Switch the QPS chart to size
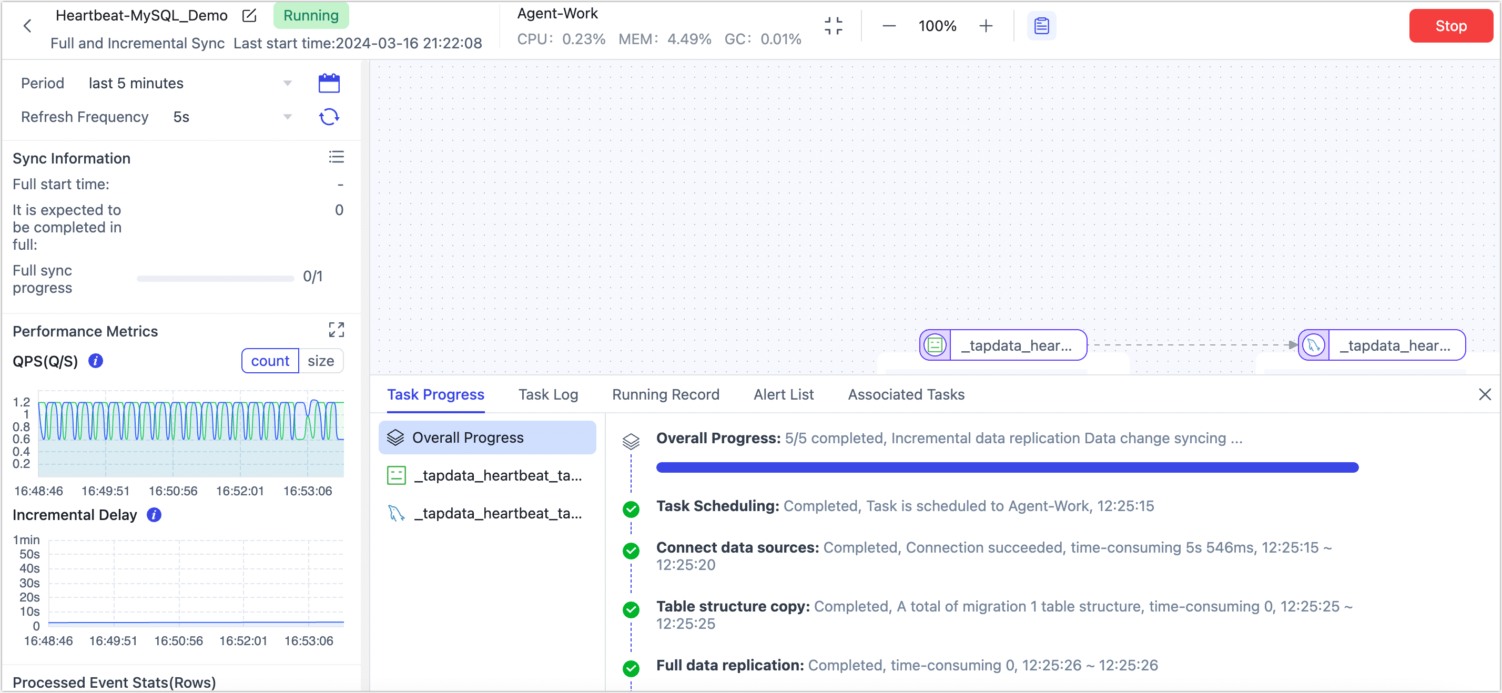 coord(321,361)
